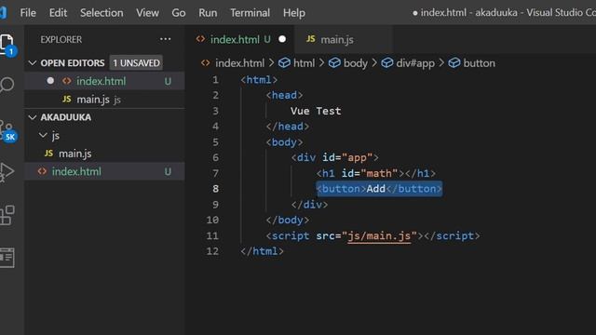Click the body breadcrumb segment
This screenshot has width=596, height=335.
click(356, 62)
